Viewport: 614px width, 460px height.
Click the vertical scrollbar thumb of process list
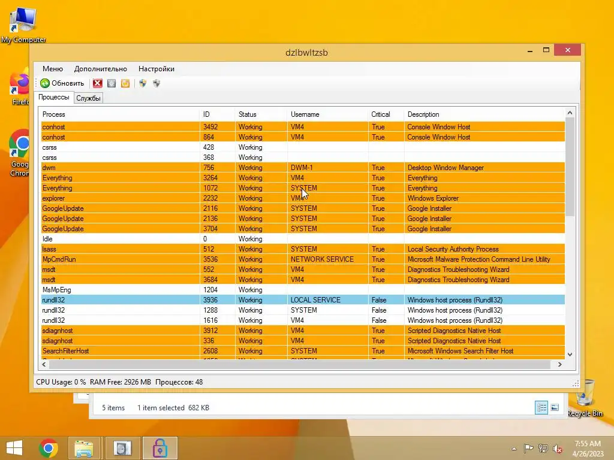pos(570,167)
